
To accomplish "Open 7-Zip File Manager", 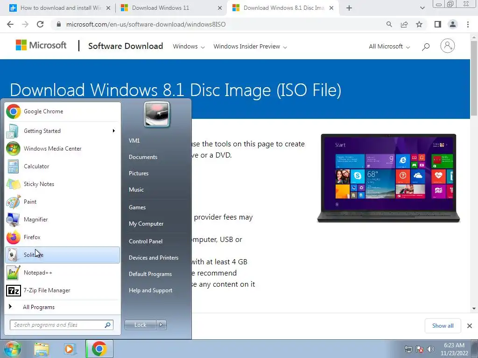I will tap(63, 290).
